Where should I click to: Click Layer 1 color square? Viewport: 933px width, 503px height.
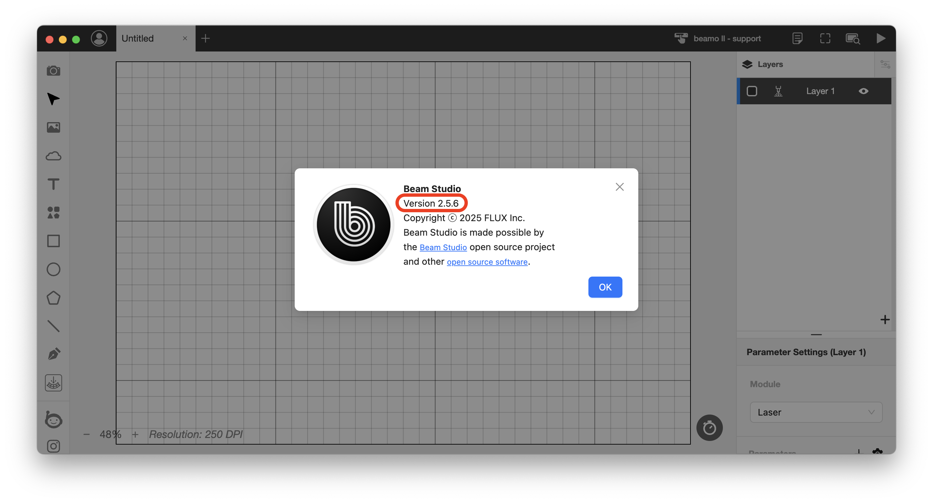tap(752, 91)
